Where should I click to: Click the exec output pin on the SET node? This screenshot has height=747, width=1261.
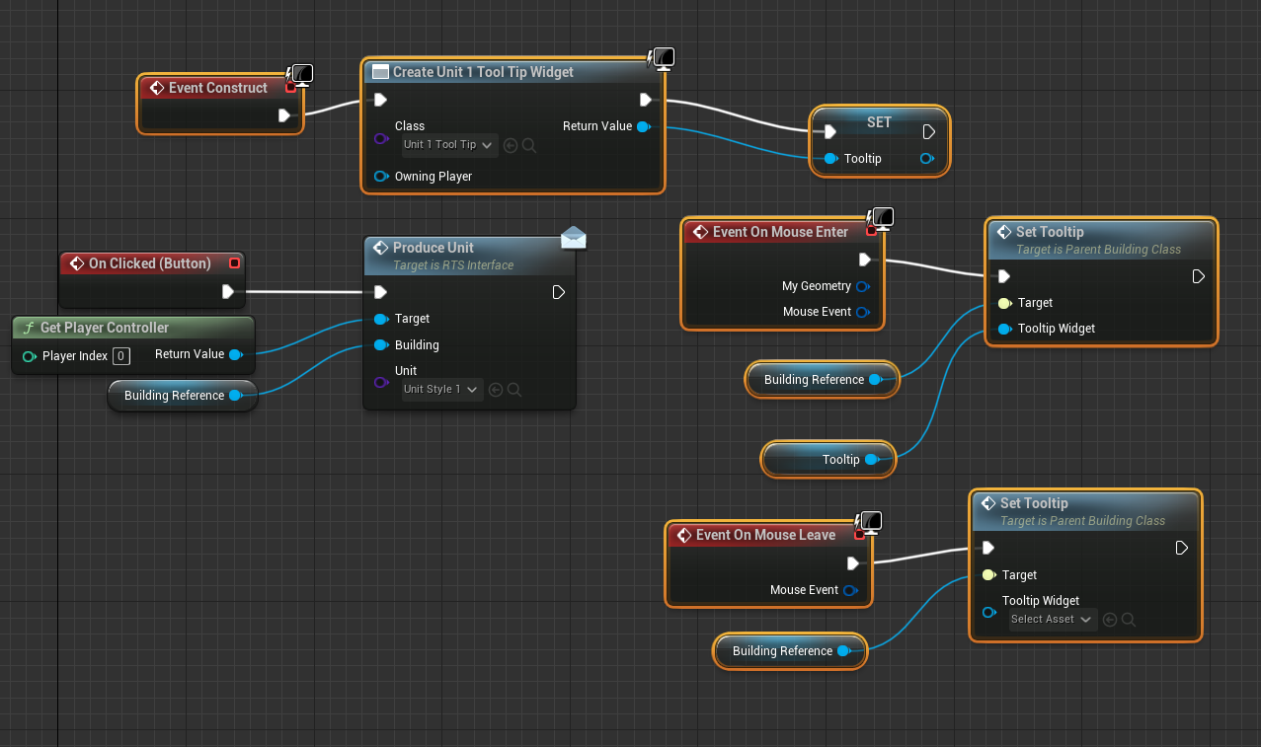tap(928, 132)
